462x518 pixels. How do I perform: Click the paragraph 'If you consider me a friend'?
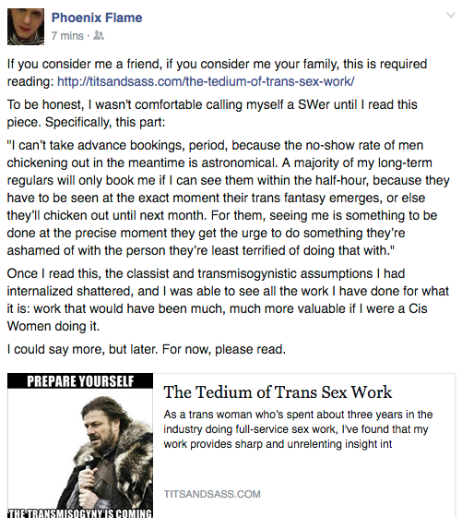point(217,73)
